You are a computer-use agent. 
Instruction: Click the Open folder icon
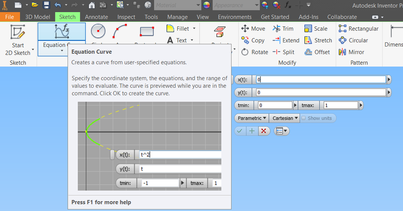click(x=35, y=5)
